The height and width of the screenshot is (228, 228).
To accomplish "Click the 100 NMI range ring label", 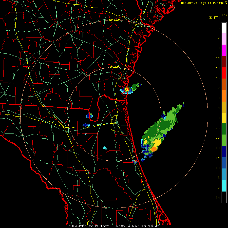I will pos(114,20).
